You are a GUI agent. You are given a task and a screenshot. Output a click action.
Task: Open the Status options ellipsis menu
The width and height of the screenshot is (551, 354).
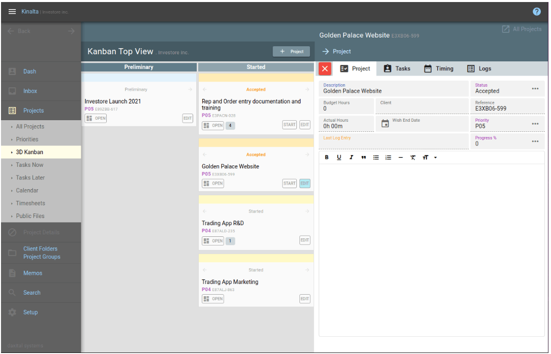pos(535,88)
